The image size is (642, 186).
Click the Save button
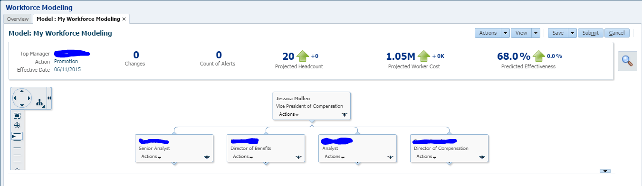click(558, 33)
